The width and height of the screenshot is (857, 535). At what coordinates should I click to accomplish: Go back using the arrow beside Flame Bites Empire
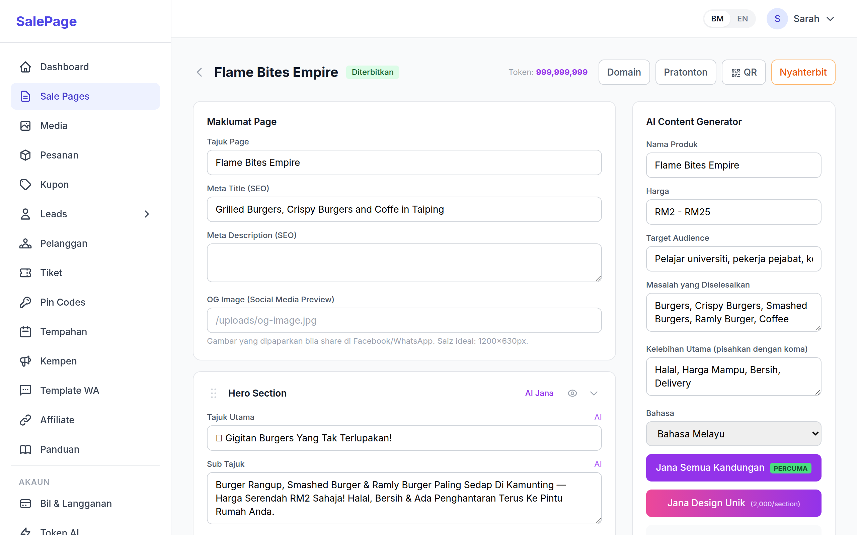coord(199,72)
